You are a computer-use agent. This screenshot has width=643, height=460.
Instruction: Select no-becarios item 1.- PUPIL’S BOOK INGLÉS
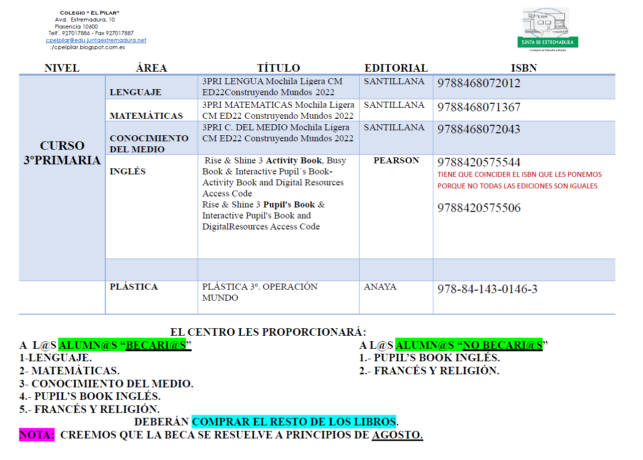[x=430, y=358]
